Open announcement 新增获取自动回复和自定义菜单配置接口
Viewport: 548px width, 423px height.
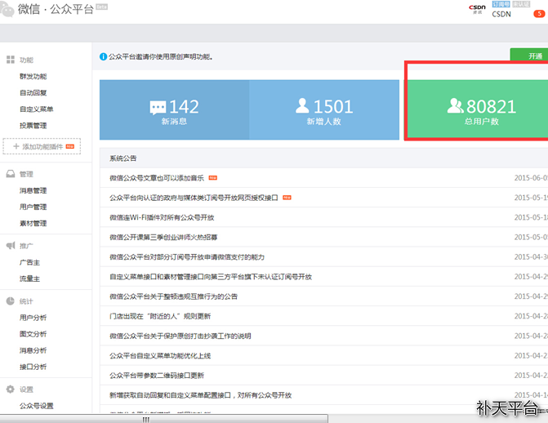pos(201,395)
